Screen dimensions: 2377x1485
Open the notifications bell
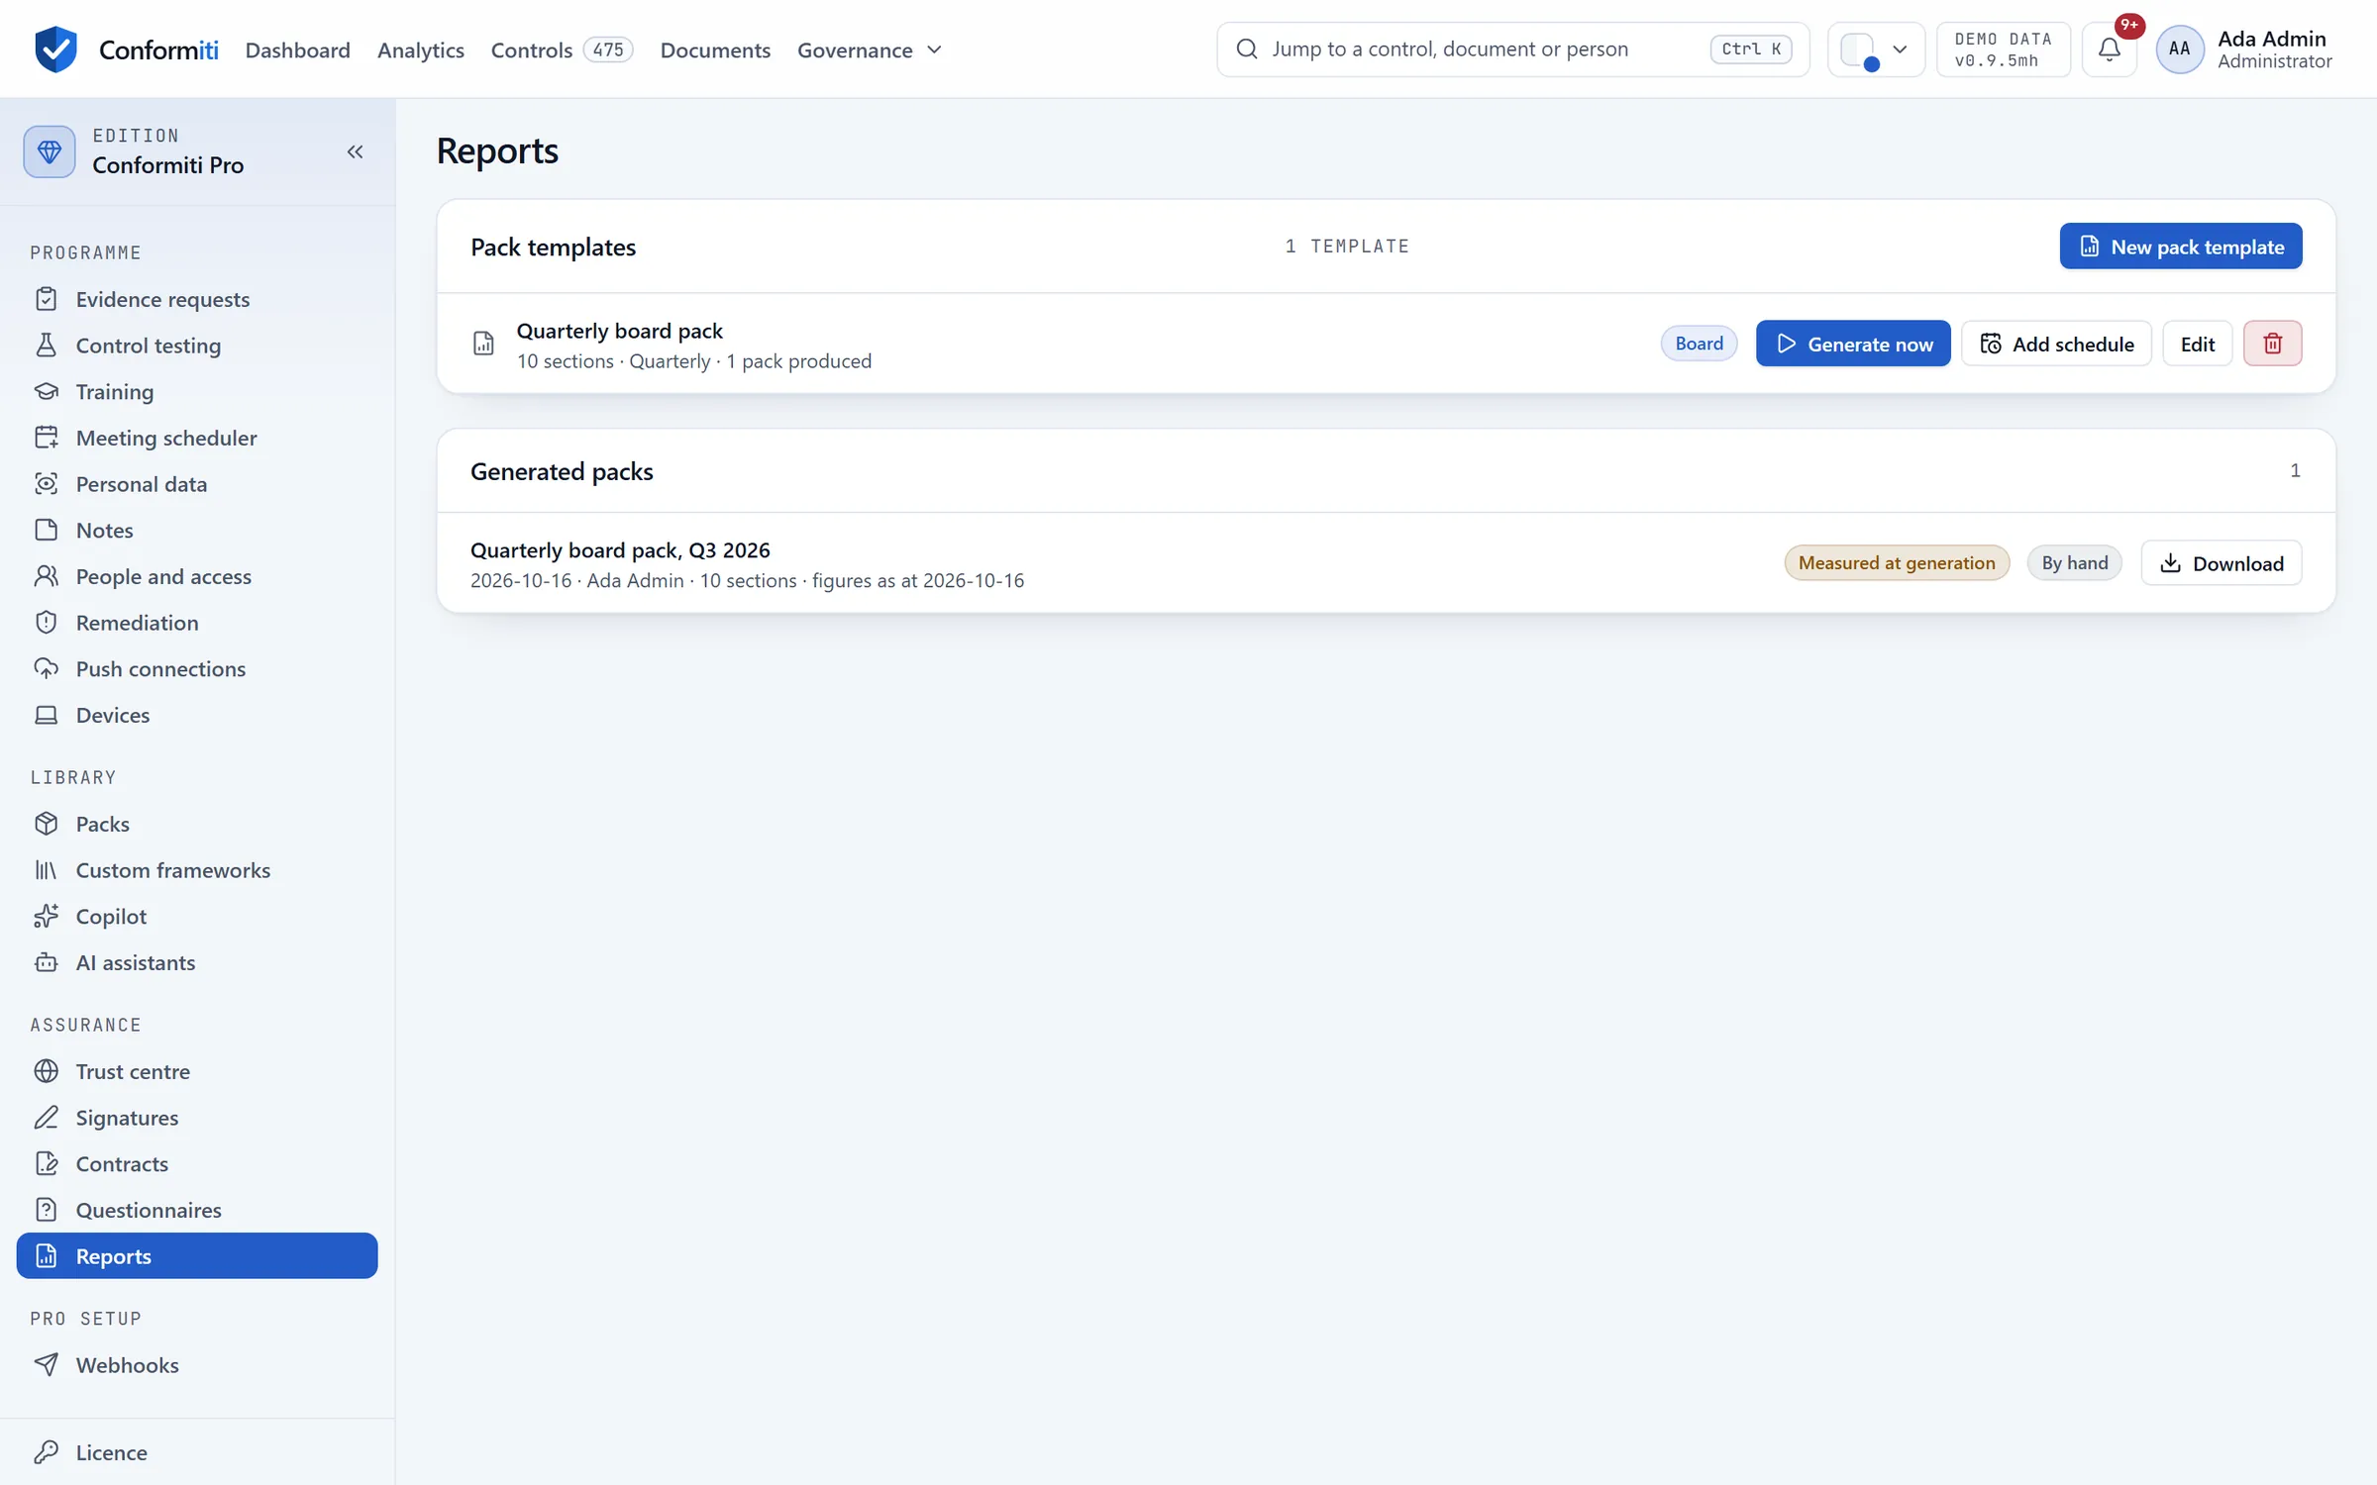(2110, 49)
